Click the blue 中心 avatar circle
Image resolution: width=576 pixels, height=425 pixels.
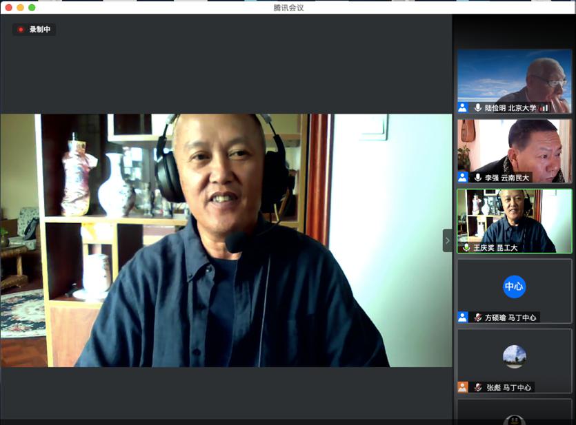(514, 287)
